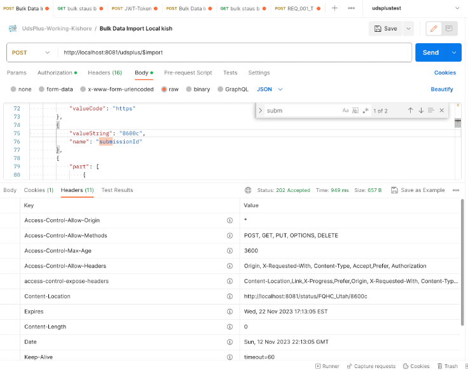Show info for Date header

click(230, 342)
